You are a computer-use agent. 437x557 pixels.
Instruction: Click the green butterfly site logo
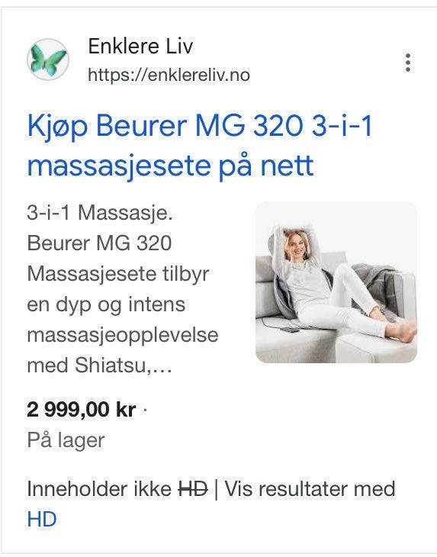48,60
